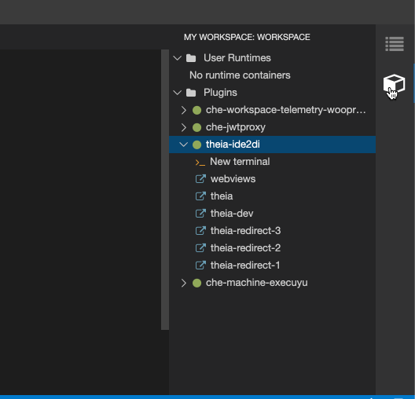The image size is (415, 399).
Task: Click the webviews external link icon
Action: 200,179
